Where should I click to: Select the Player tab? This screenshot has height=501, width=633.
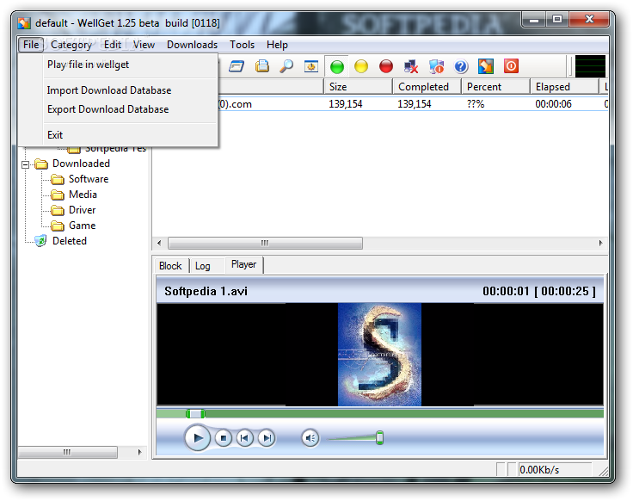click(244, 264)
